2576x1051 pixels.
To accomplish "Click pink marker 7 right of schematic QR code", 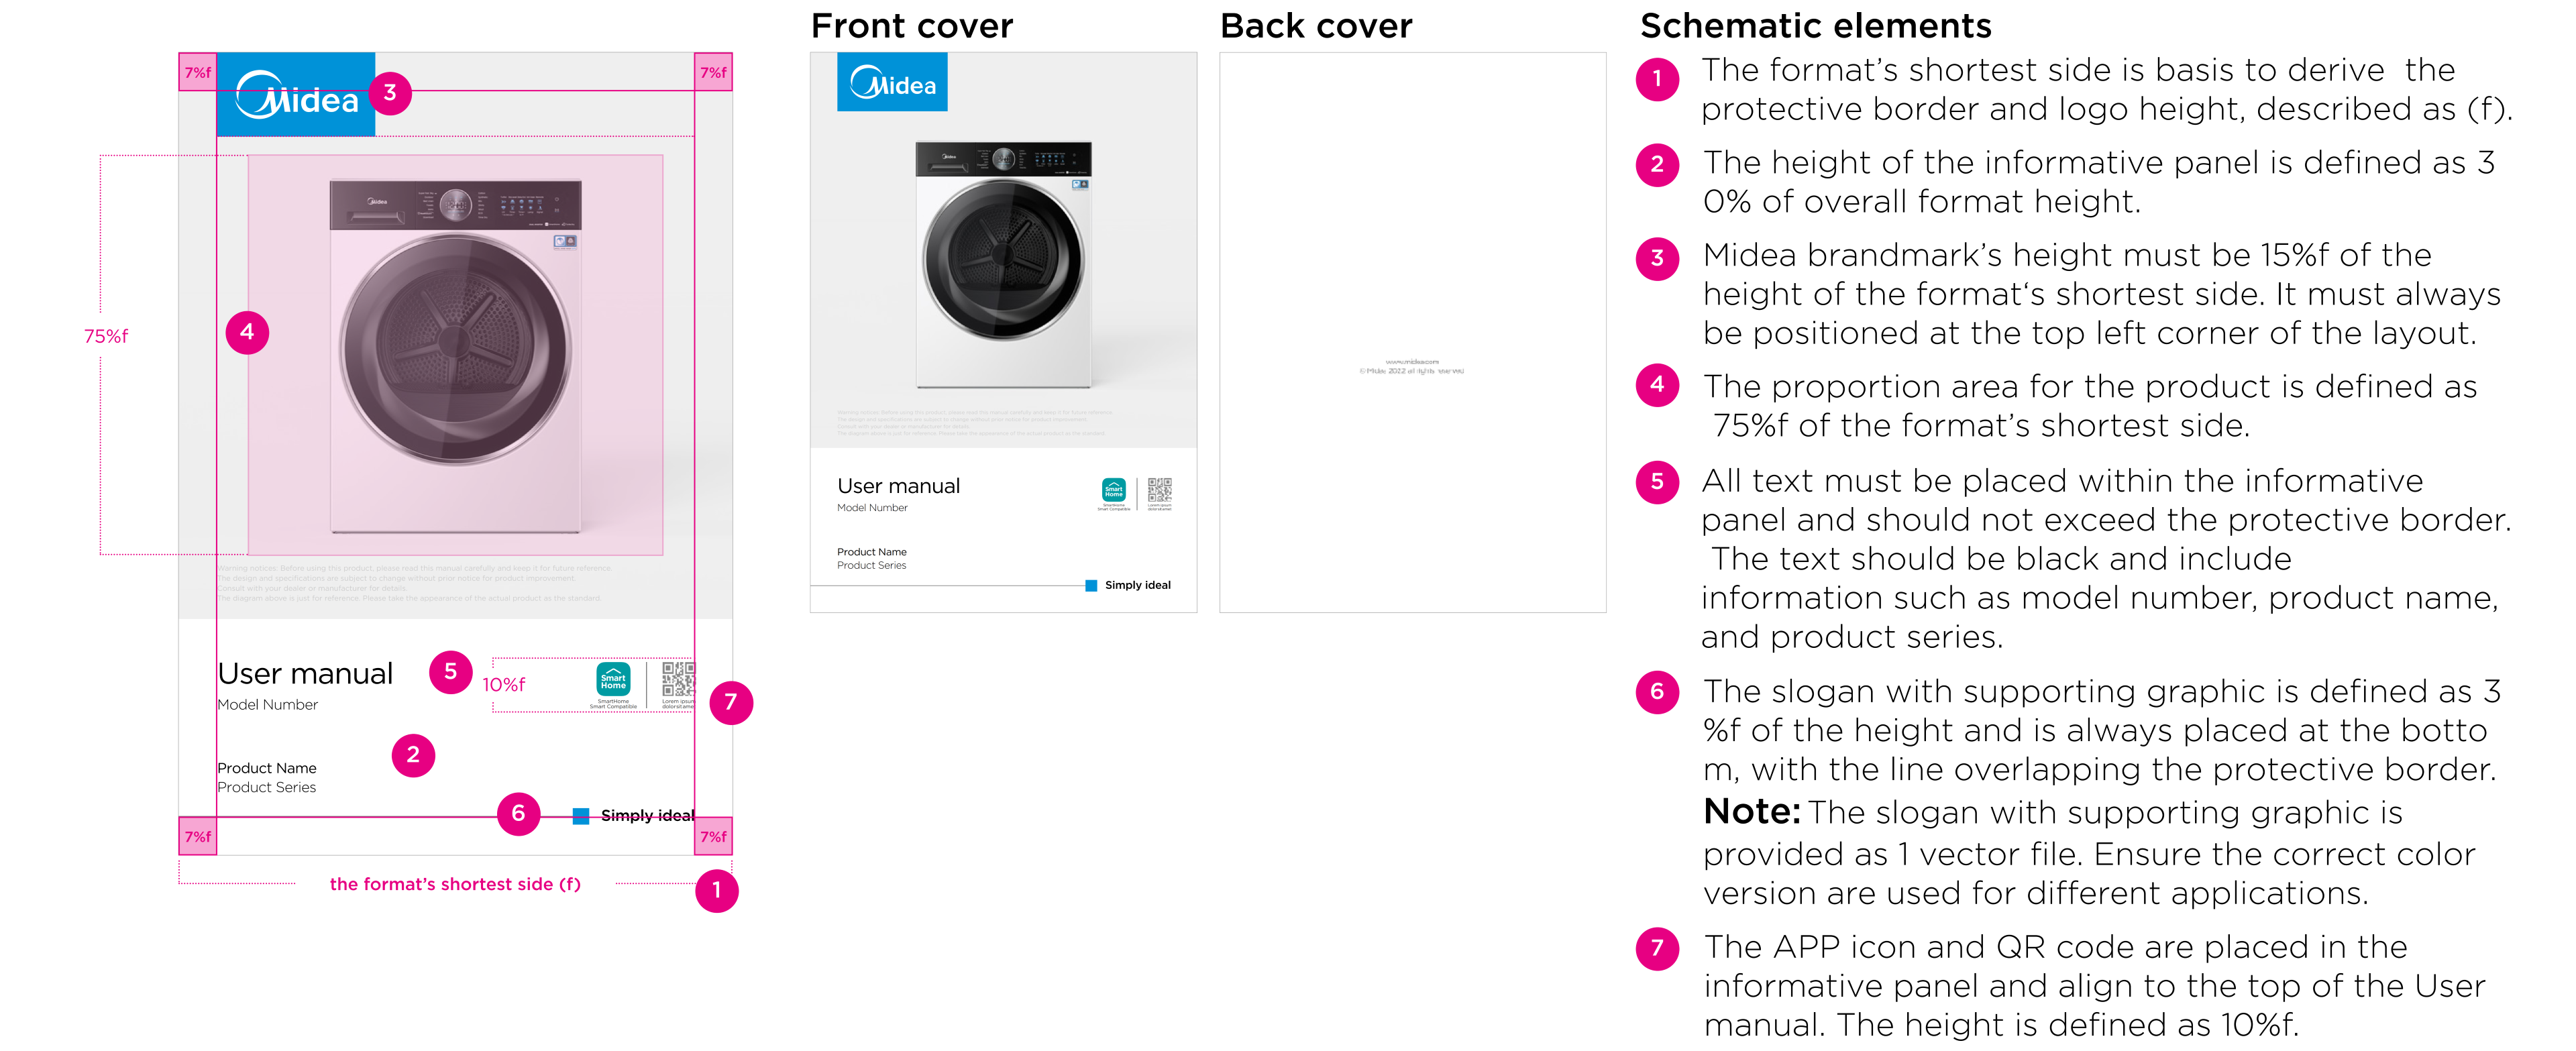I will (x=731, y=702).
